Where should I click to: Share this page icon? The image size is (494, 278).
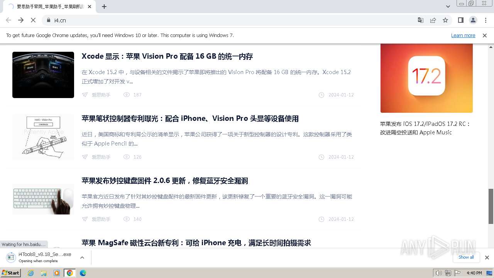click(x=433, y=20)
